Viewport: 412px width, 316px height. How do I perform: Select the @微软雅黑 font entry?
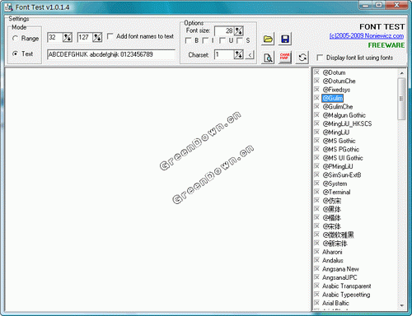[338, 235]
